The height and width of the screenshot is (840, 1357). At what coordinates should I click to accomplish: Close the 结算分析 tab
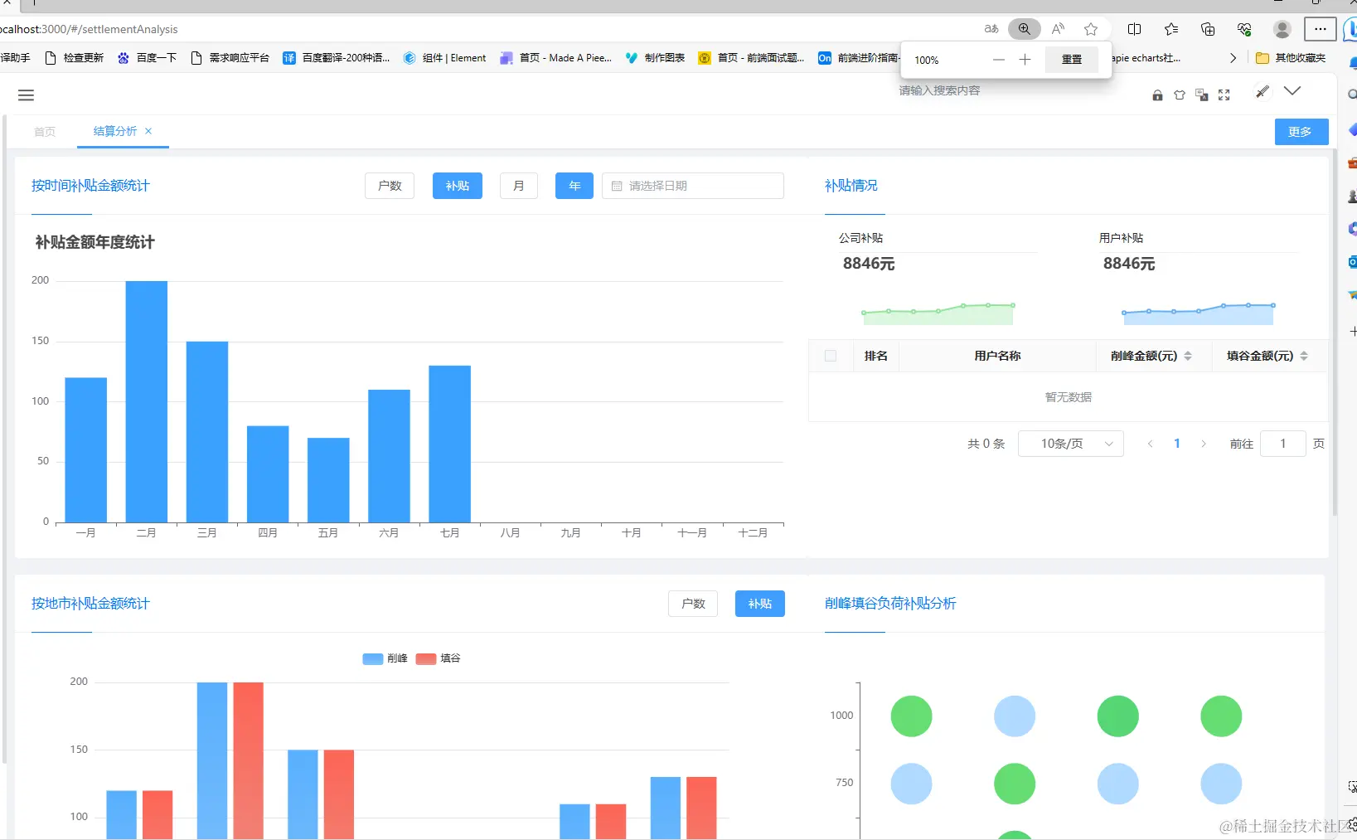pyautogui.click(x=148, y=131)
